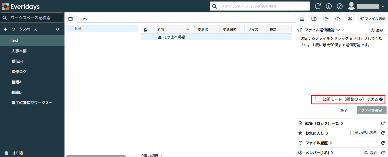Click the 終了 button
The image size is (388, 157).
(x=344, y=110)
